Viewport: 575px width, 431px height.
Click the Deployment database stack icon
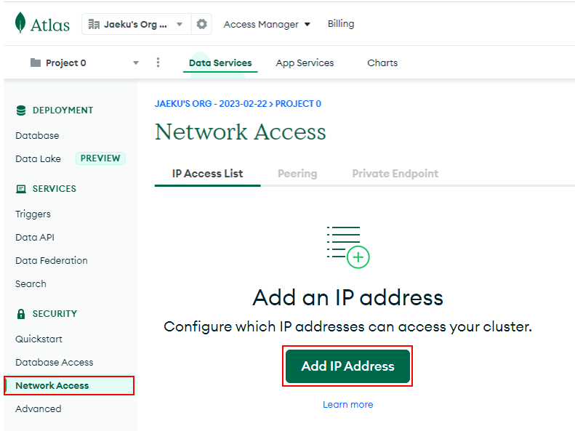[21, 110]
